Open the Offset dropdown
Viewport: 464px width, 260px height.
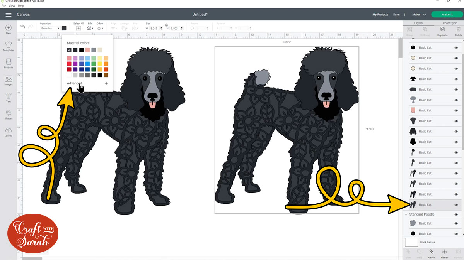(x=100, y=28)
